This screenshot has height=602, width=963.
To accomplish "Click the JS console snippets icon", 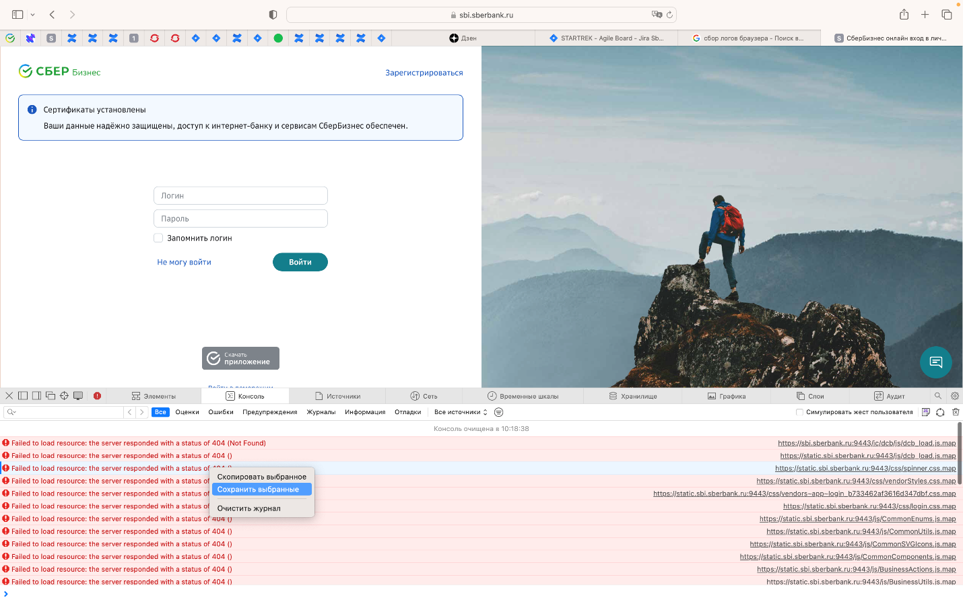I will (x=926, y=412).
